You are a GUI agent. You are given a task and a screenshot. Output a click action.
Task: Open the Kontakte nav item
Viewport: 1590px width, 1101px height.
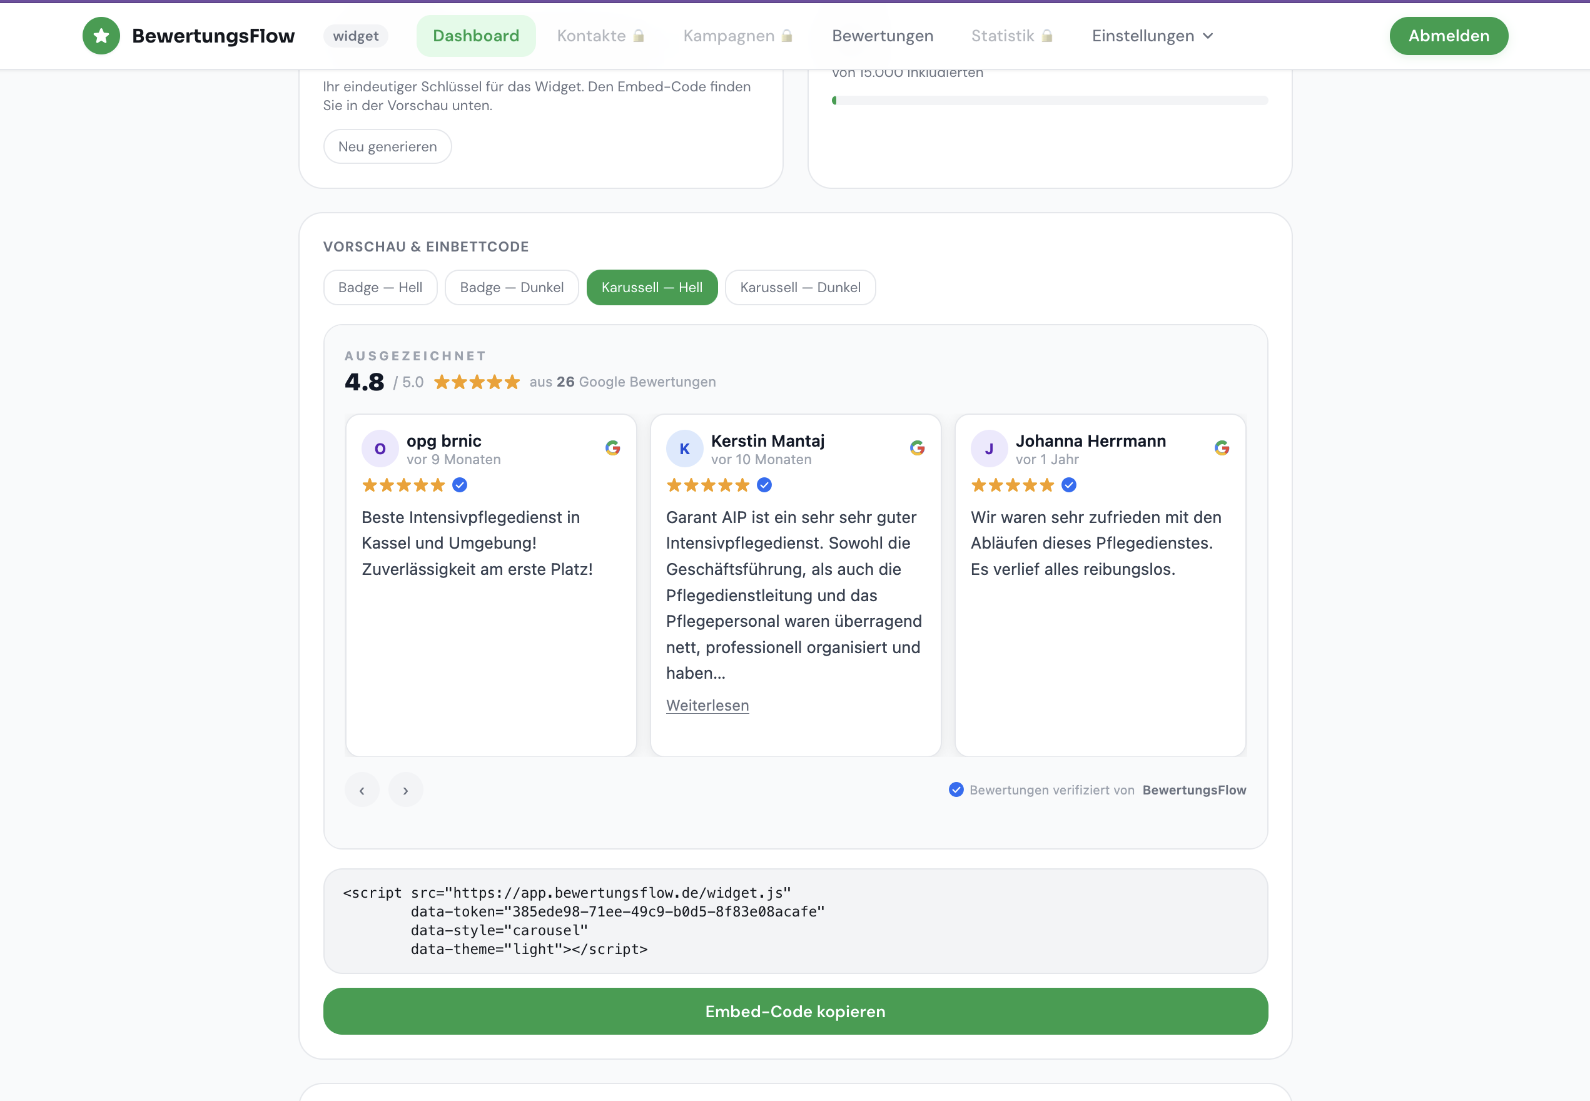(x=600, y=36)
